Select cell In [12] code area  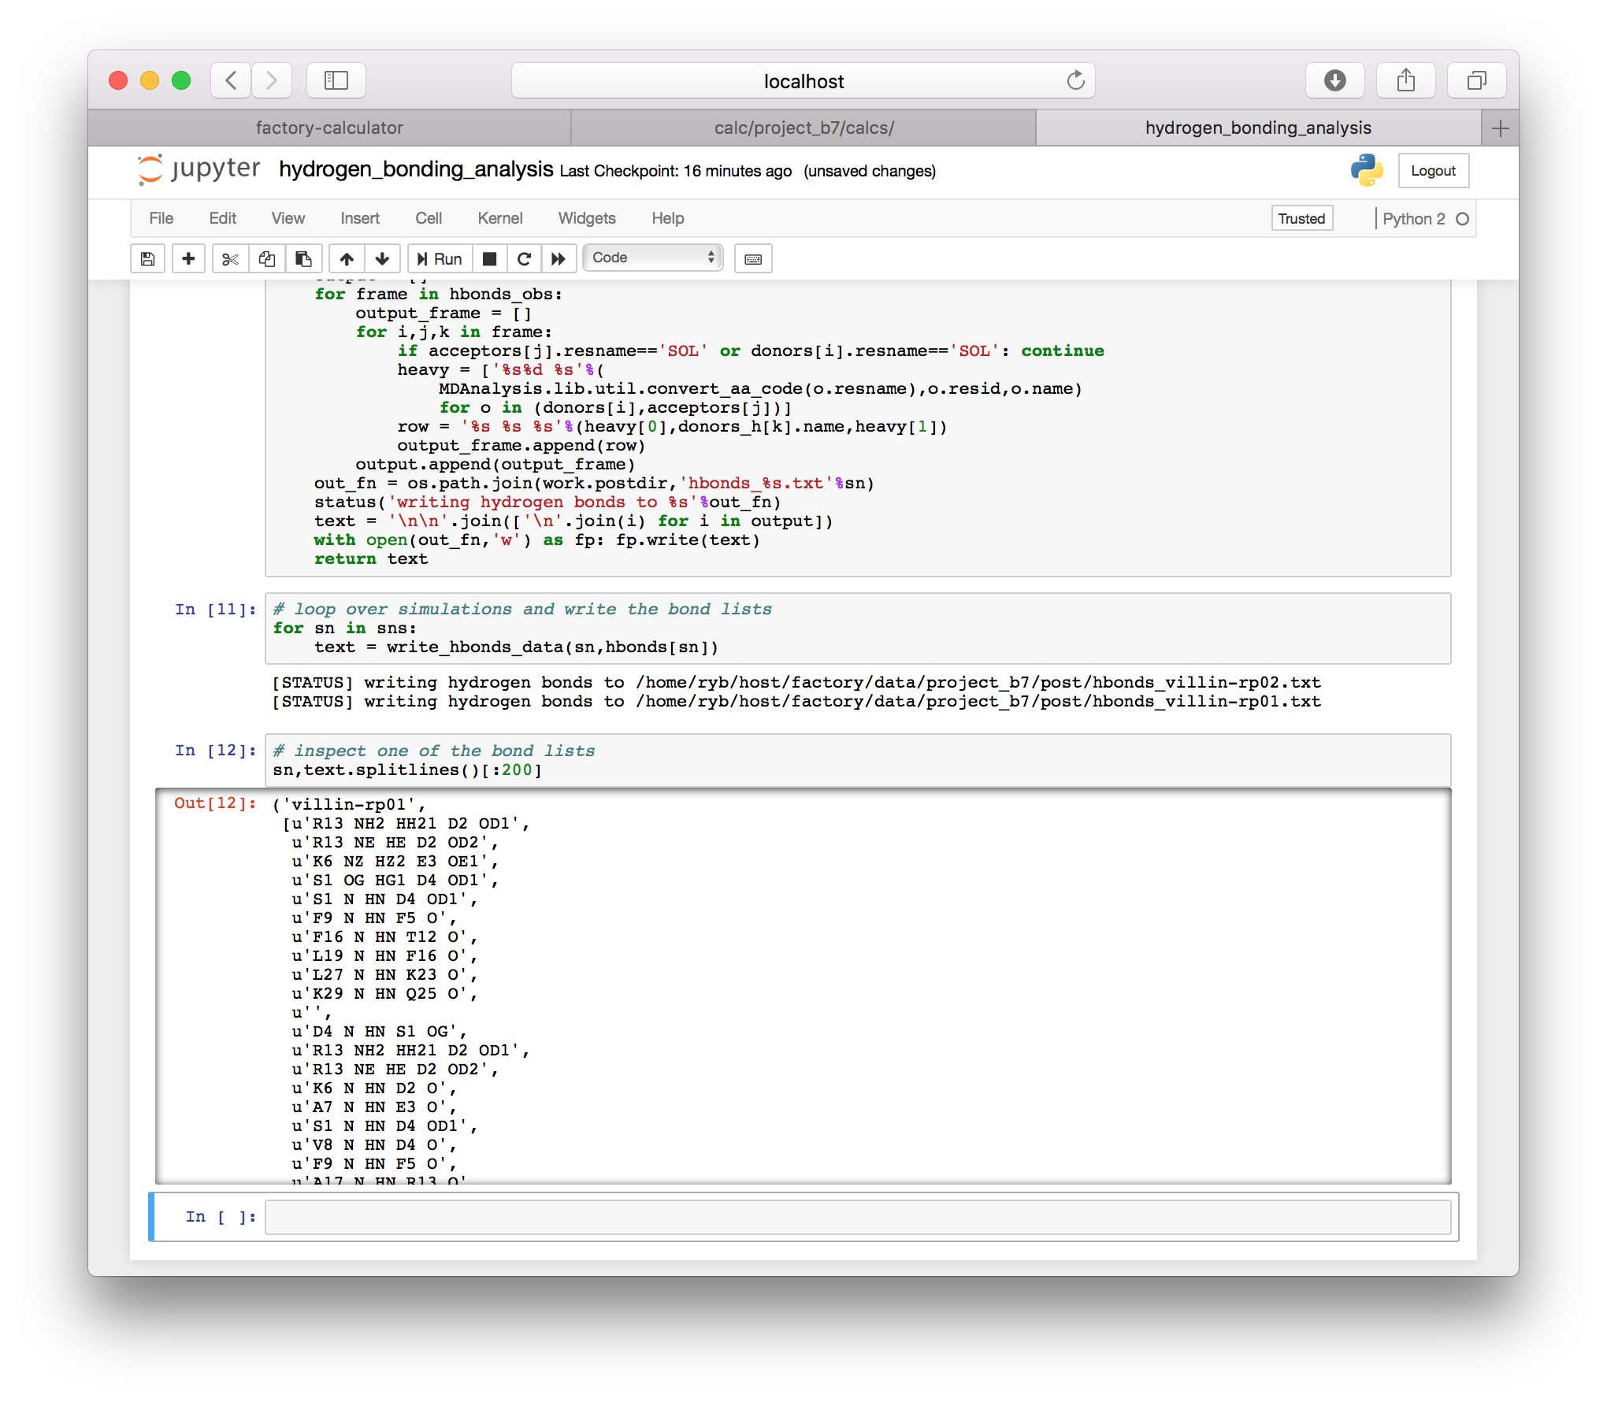pos(858,760)
